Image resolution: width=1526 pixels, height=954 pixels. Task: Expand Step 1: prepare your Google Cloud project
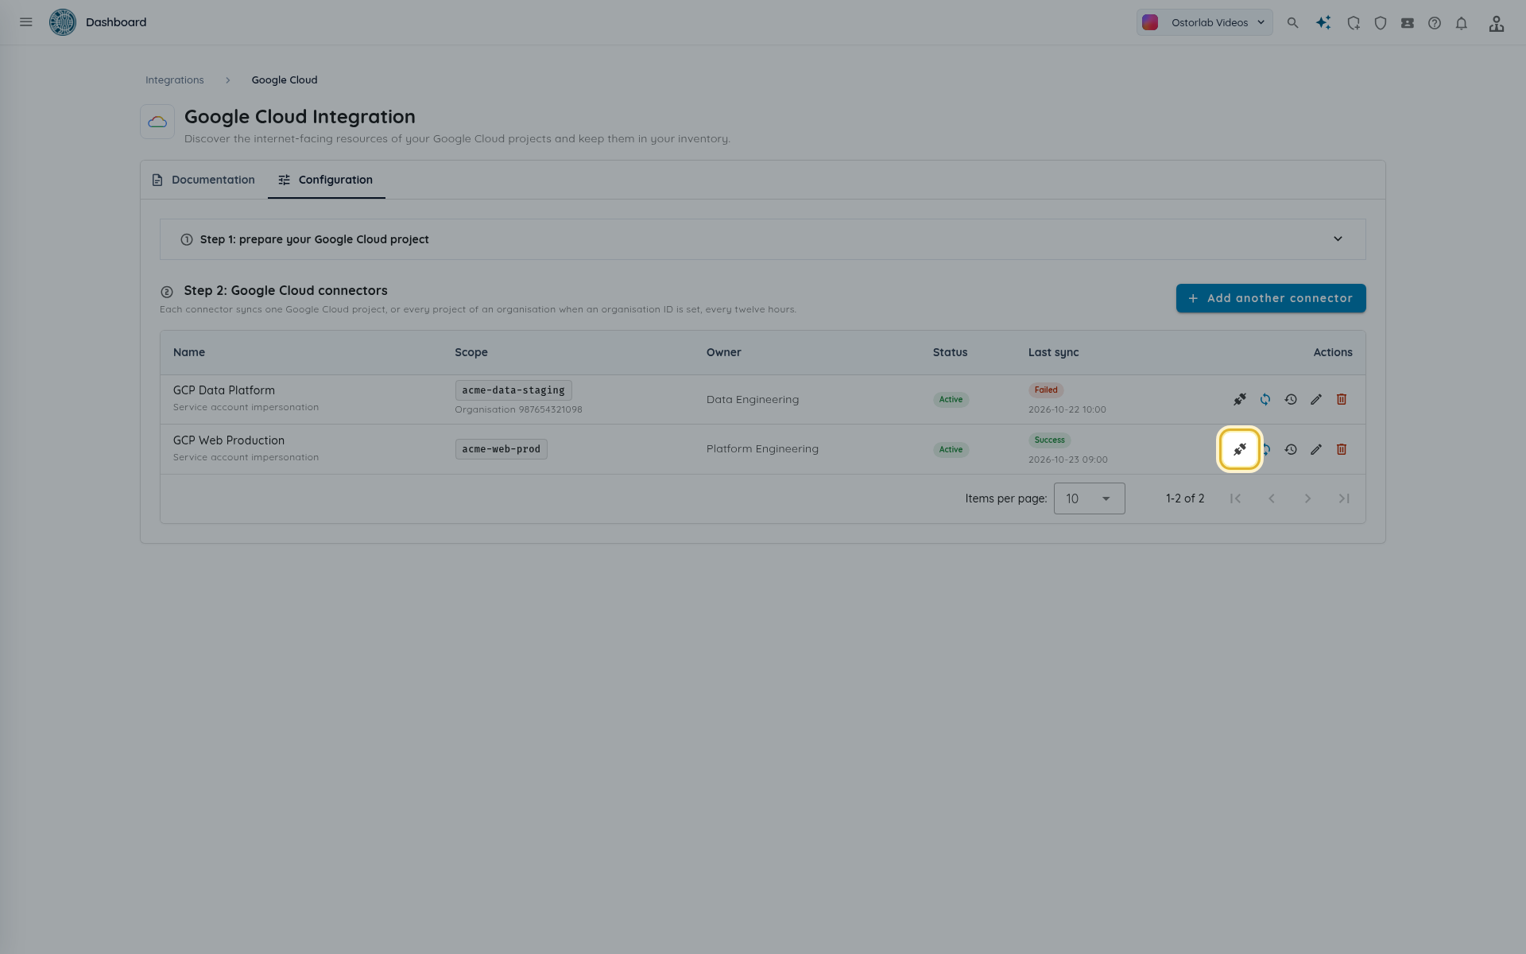pos(763,239)
